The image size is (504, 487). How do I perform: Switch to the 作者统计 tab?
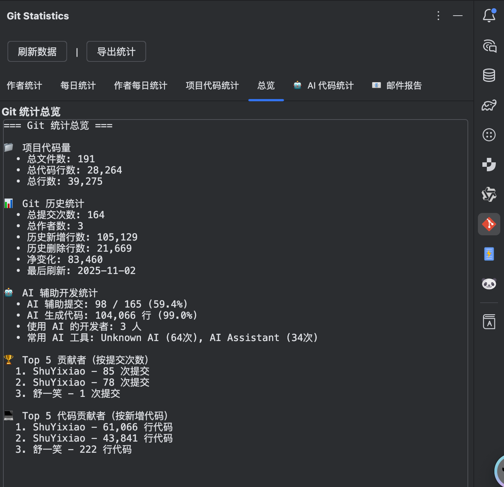24,86
